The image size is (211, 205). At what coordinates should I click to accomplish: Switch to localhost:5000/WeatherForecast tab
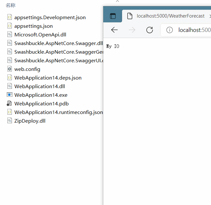pyautogui.click(x=167, y=16)
